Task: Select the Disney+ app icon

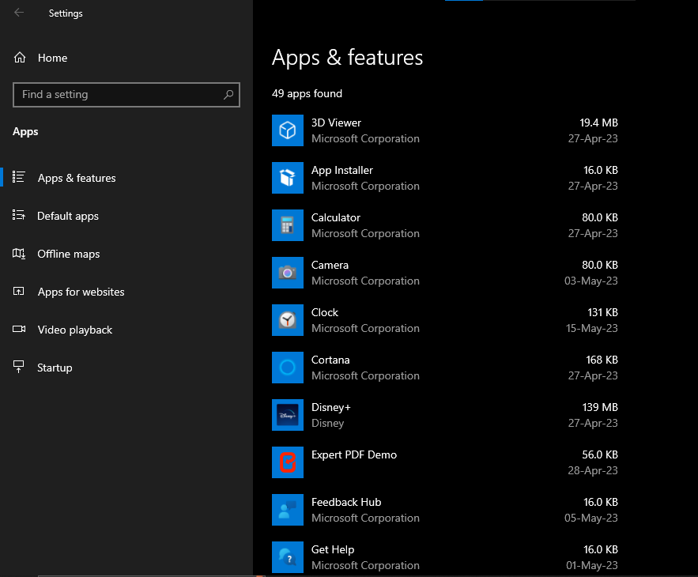Action: point(288,415)
